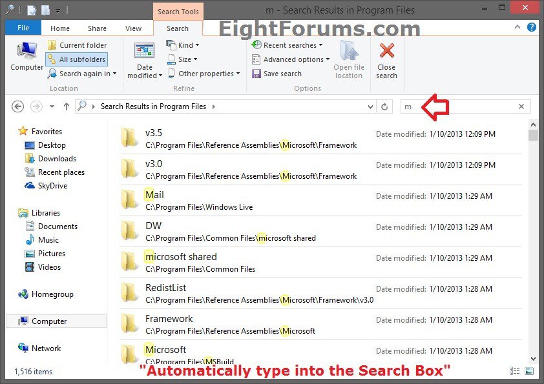Click the Help question mark icon
This screenshot has height=384, width=544.
[x=531, y=27]
